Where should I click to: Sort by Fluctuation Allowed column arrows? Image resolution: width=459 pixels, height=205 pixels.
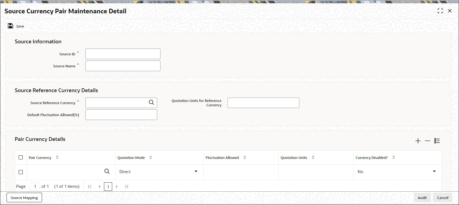pos(245,157)
